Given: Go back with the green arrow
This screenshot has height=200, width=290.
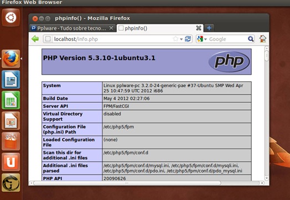Looking at the screenshot, I should (35, 39).
